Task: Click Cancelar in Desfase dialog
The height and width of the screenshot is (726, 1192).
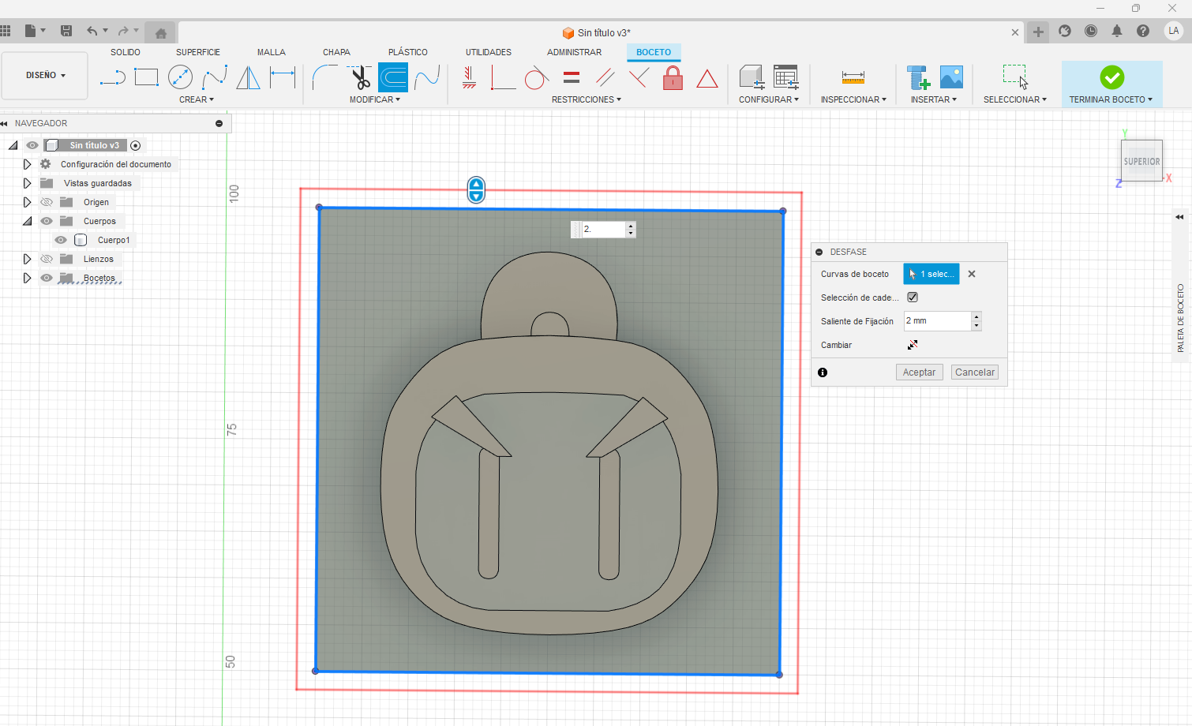Action: (975, 372)
